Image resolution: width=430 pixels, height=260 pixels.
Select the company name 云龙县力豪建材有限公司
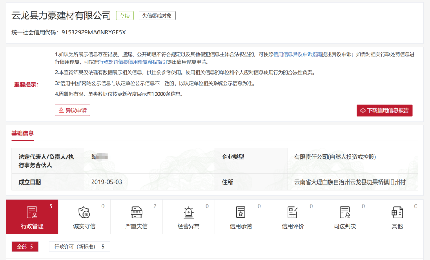(61, 15)
